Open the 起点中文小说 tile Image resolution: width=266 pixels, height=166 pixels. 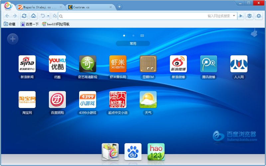point(118,99)
